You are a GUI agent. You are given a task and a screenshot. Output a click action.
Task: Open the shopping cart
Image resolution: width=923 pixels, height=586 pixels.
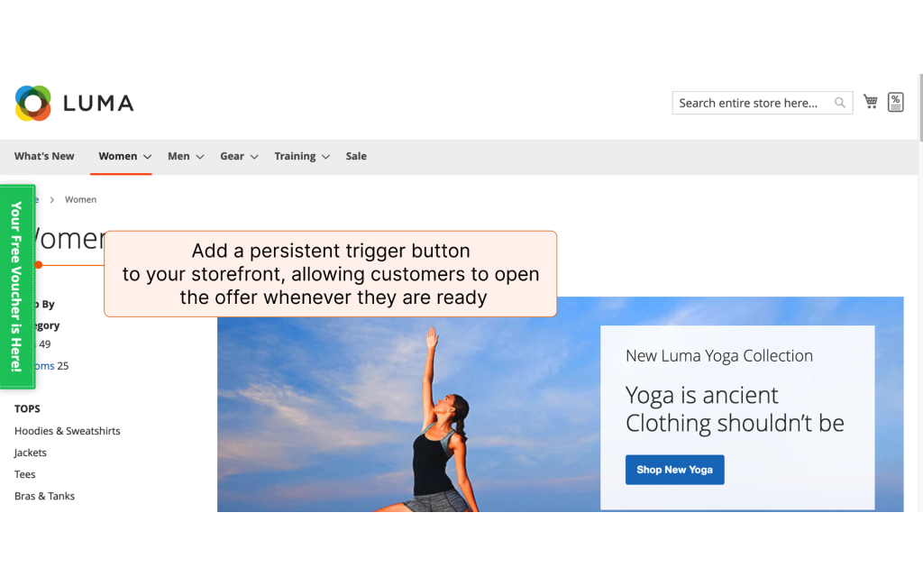click(x=871, y=102)
